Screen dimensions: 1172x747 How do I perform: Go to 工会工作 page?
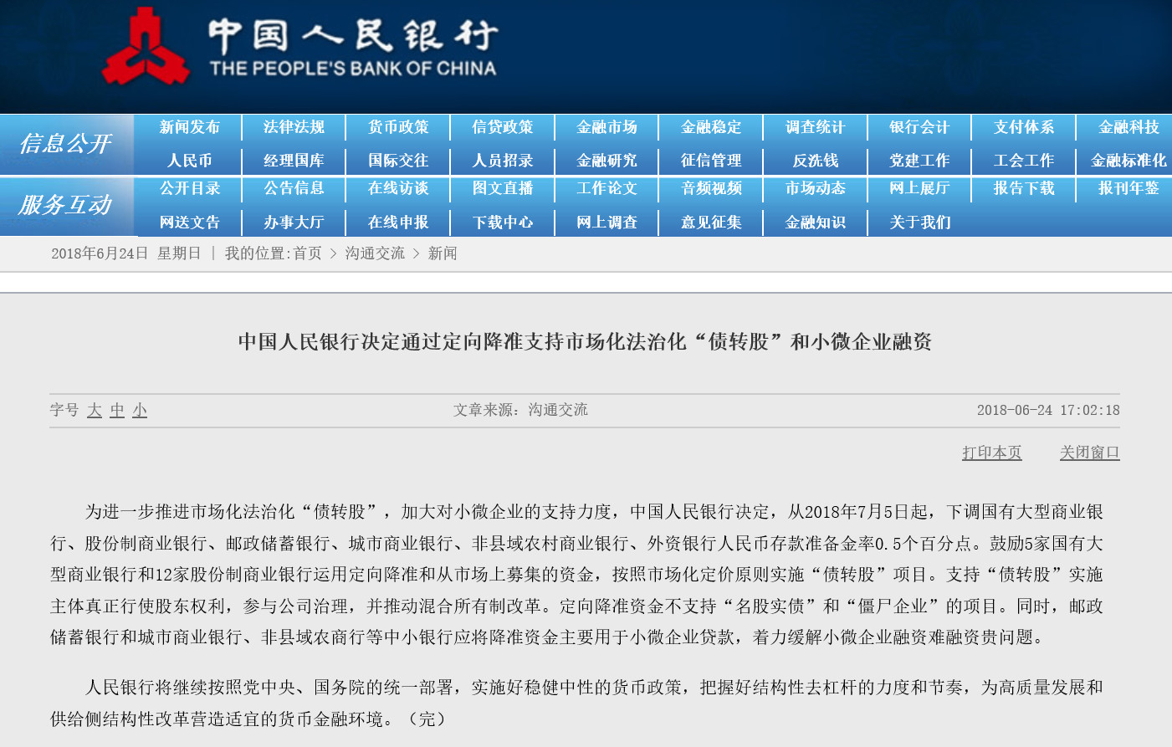click(x=1024, y=161)
